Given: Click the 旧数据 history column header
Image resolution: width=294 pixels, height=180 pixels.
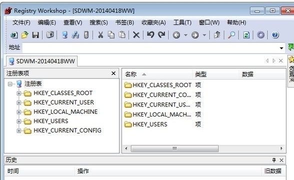Looking at the screenshot, I should [273, 171].
